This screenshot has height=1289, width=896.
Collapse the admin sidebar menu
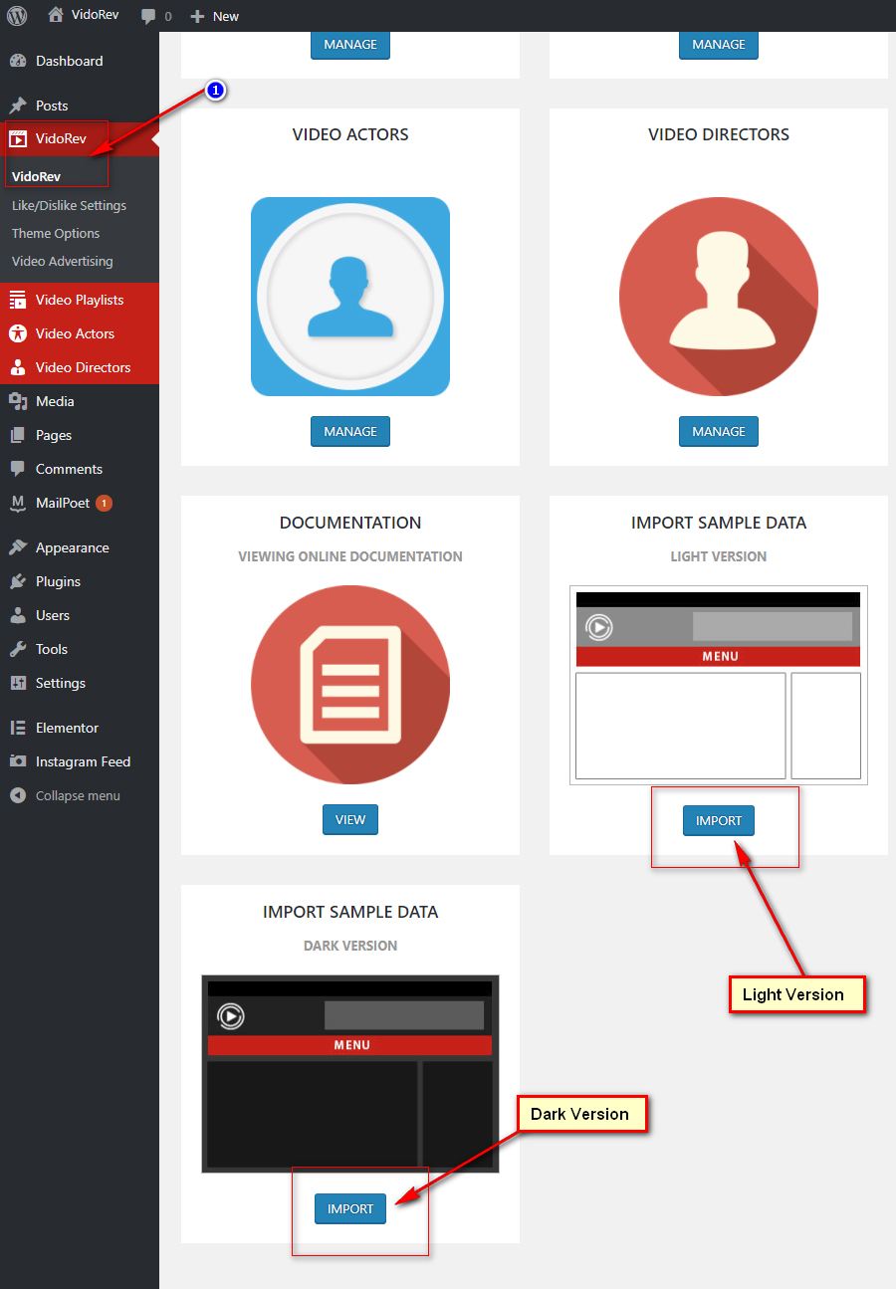[x=77, y=795]
